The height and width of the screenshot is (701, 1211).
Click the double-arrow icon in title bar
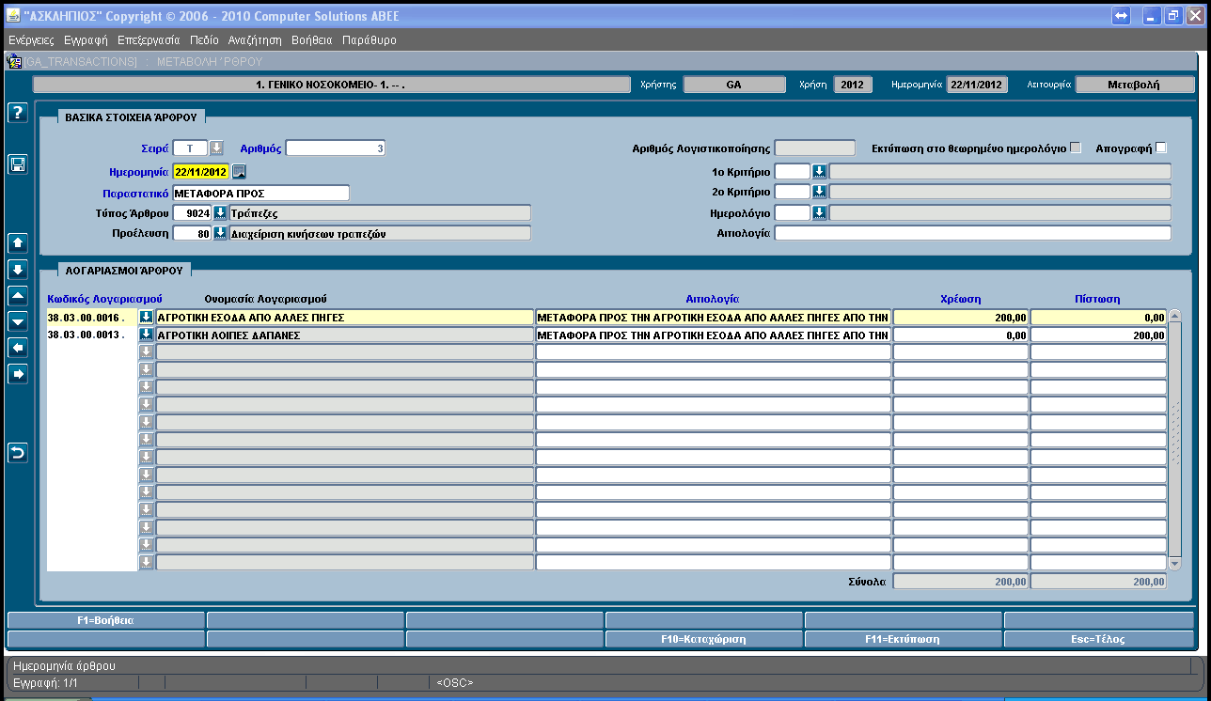(1121, 16)
